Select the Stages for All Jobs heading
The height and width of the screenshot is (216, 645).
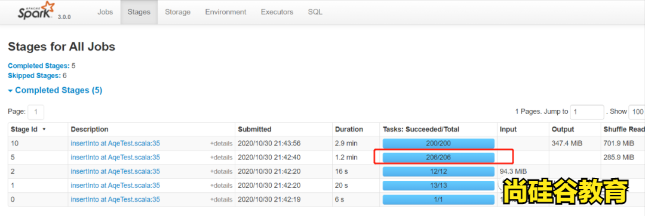[x=62, y=47]
